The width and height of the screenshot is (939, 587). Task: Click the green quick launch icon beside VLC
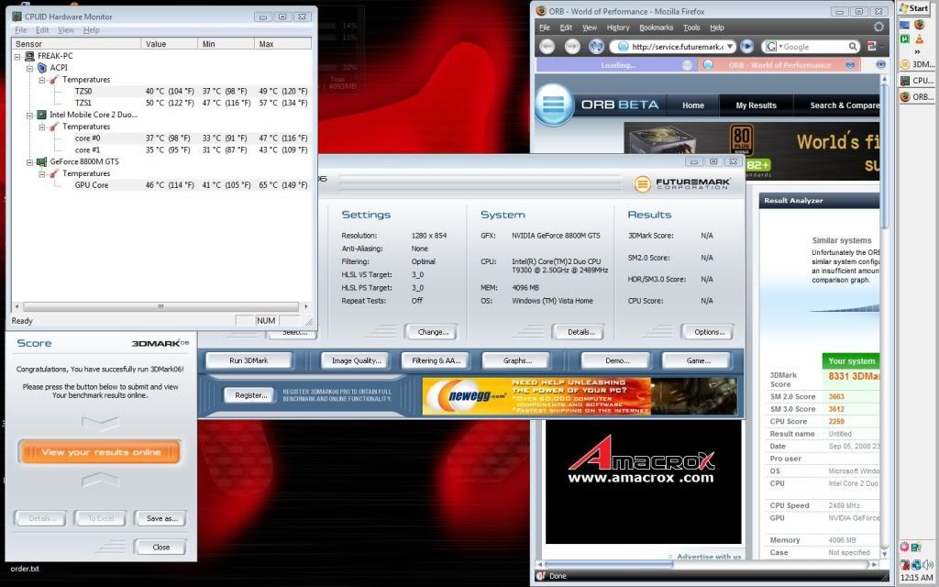click(x=904, y=39)
